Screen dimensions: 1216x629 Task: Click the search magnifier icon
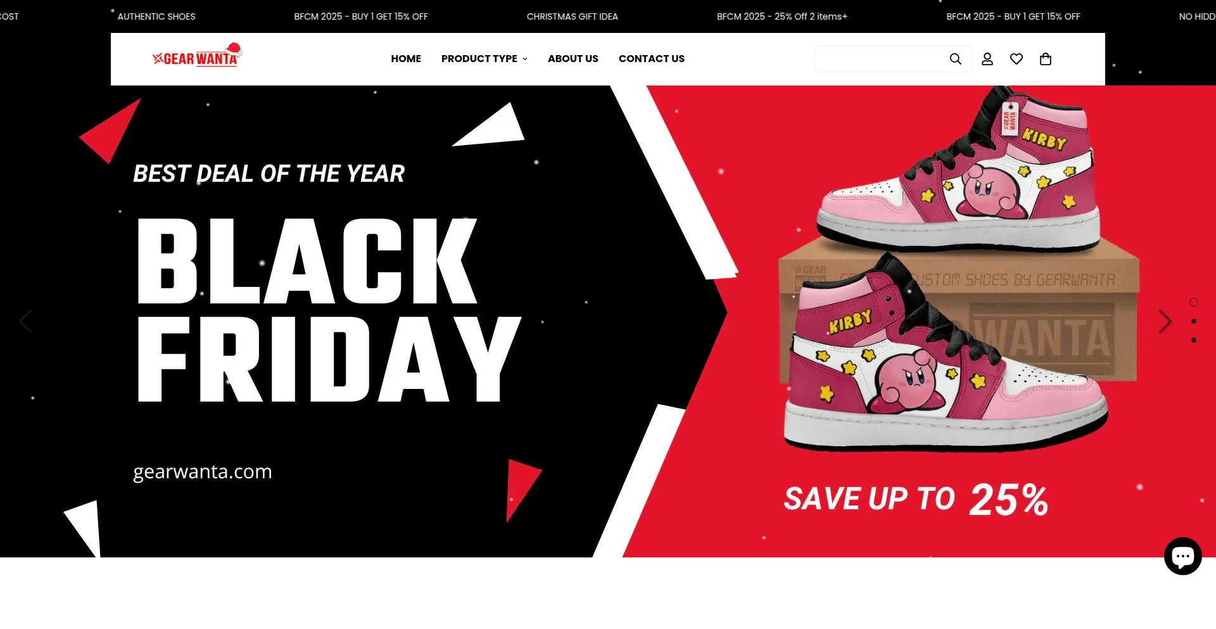955,59
